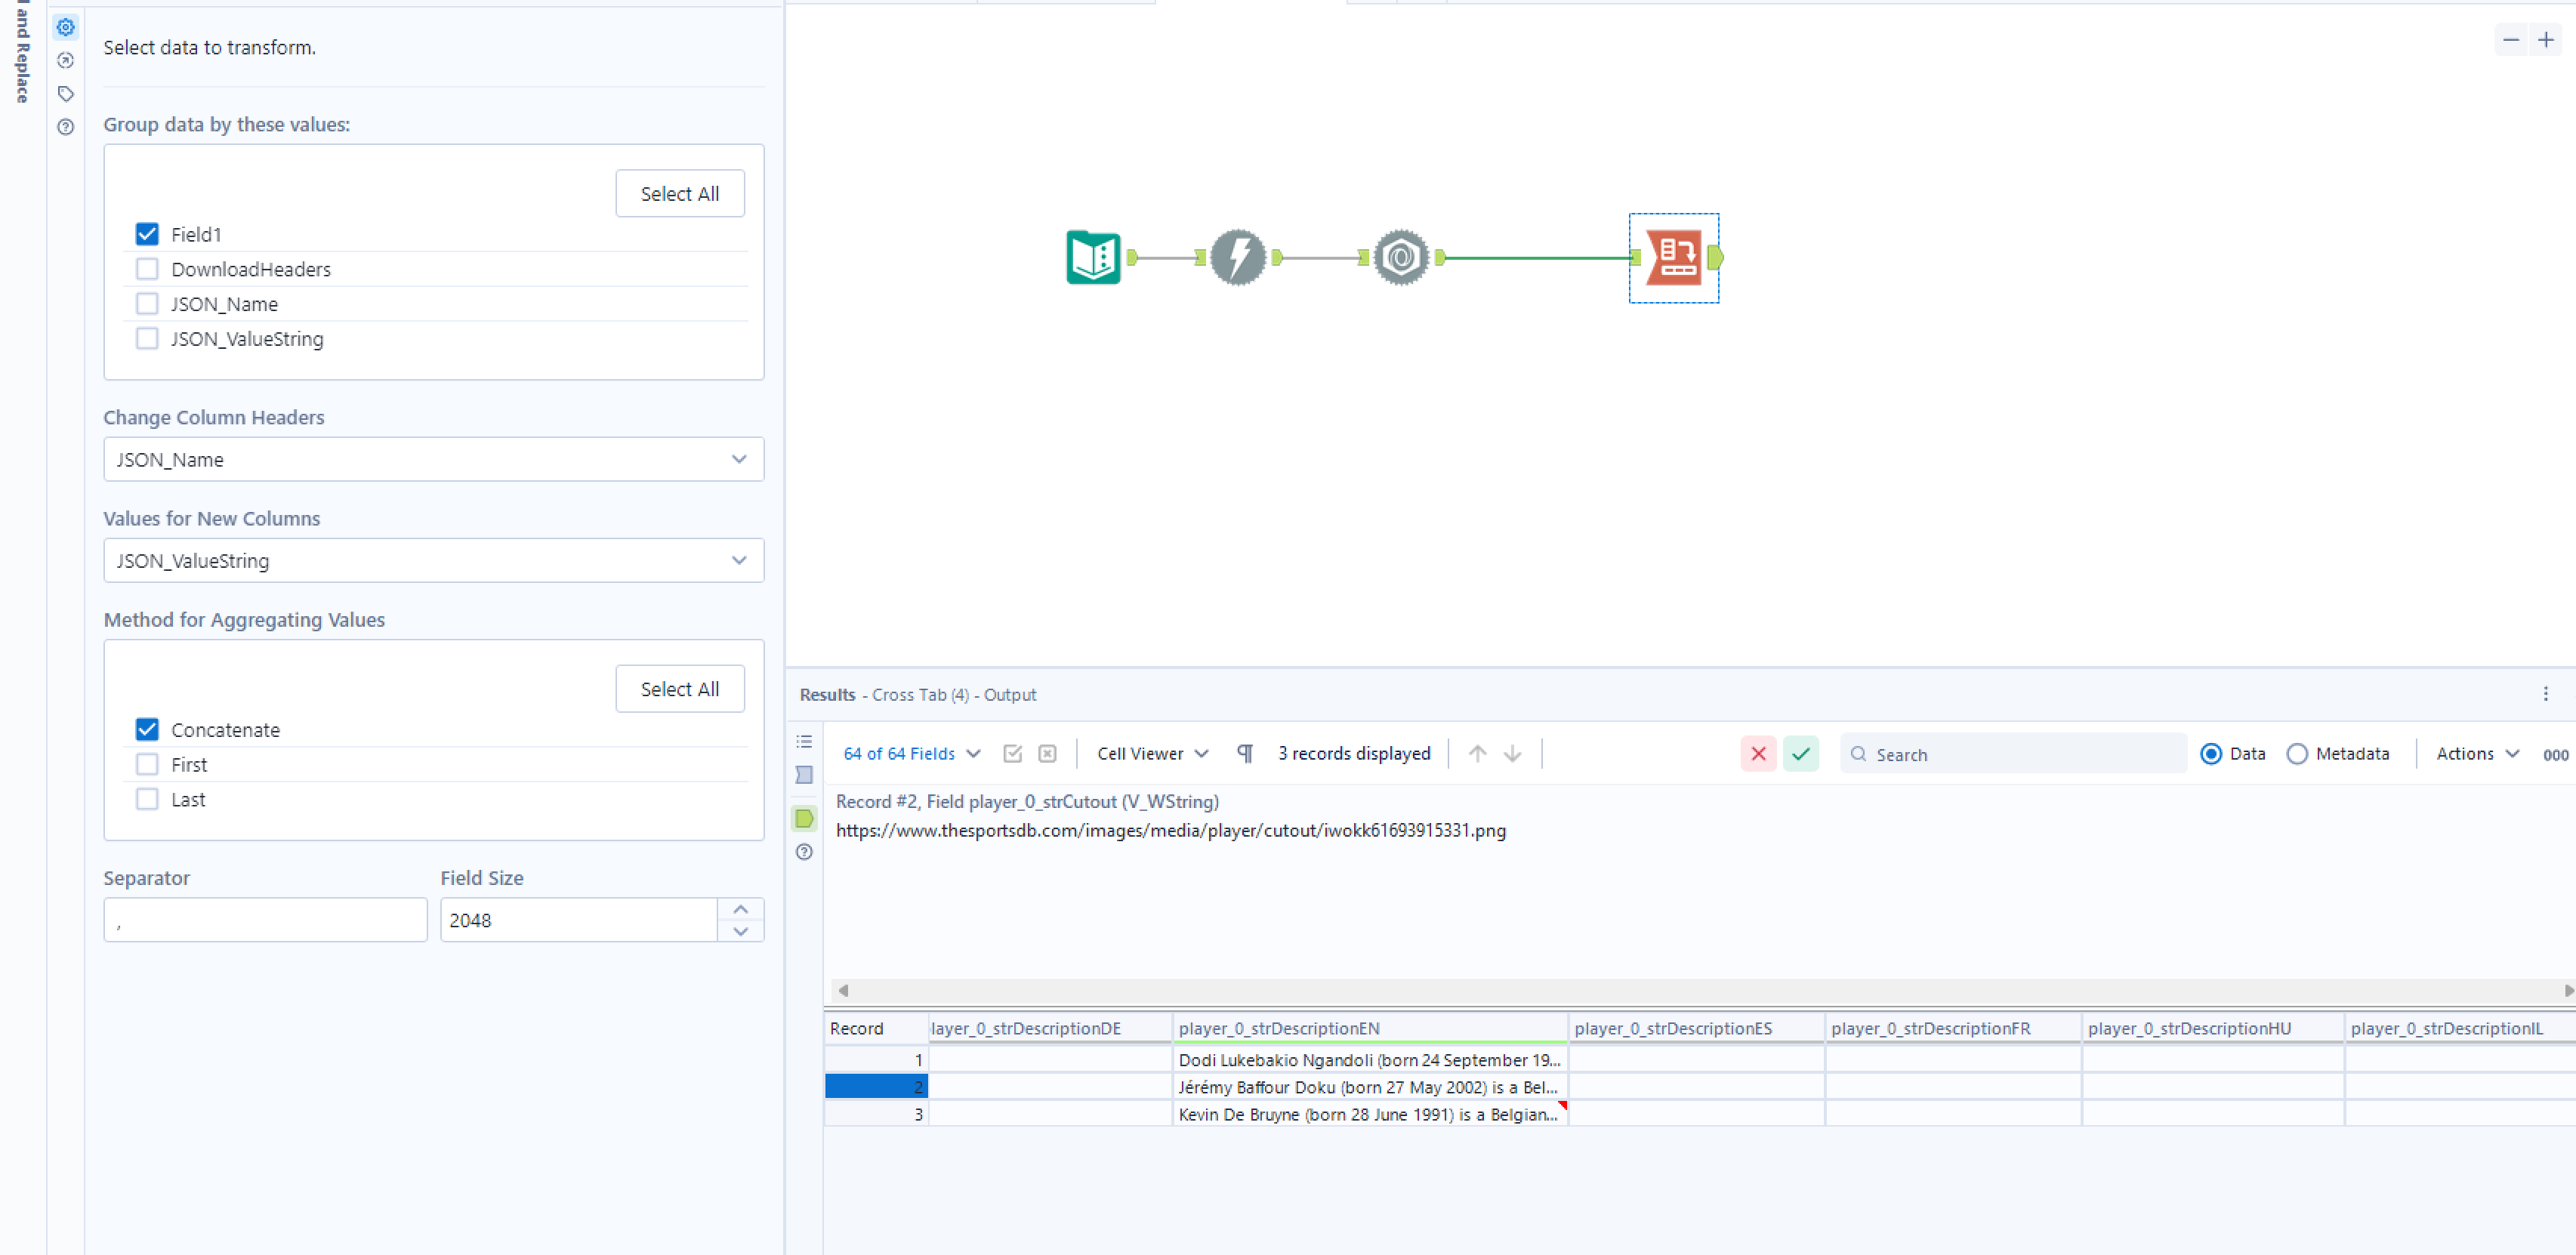Select the Cross Tab tool on canvas

tap(1674, 258)
